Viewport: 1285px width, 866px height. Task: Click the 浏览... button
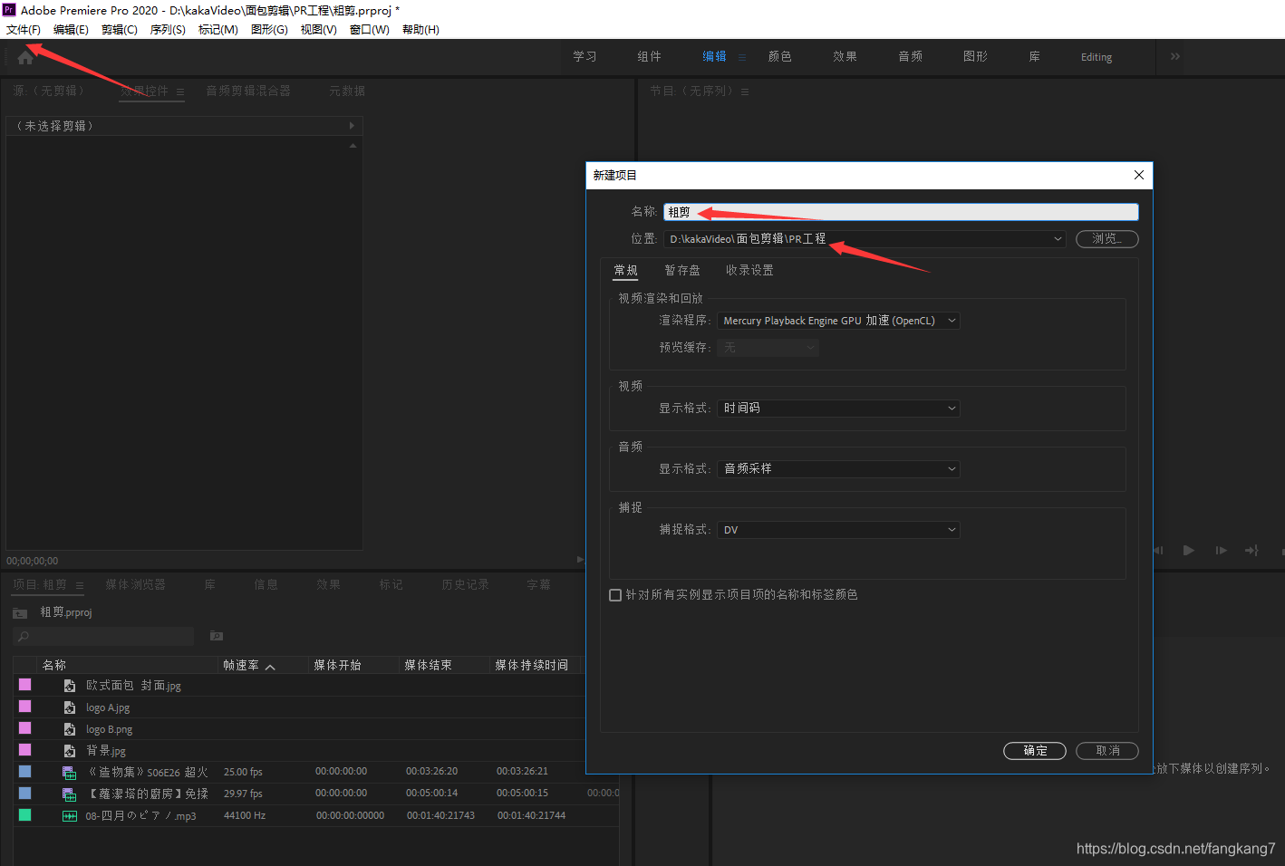click(1107, 239)
